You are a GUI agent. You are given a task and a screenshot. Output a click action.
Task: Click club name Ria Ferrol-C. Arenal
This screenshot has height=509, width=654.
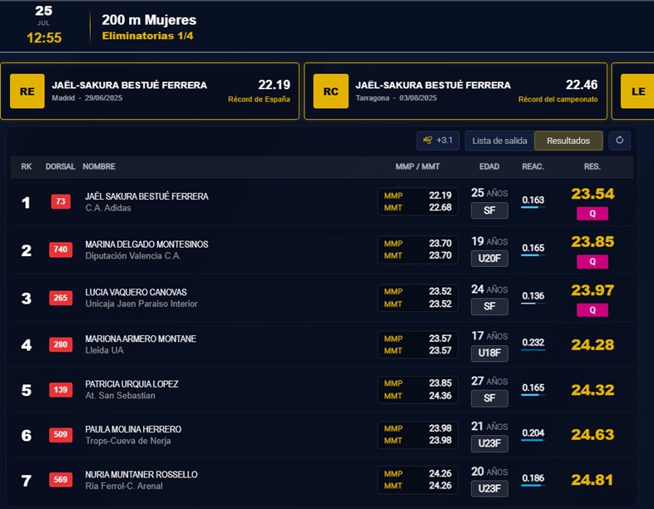tap(124, 486)
